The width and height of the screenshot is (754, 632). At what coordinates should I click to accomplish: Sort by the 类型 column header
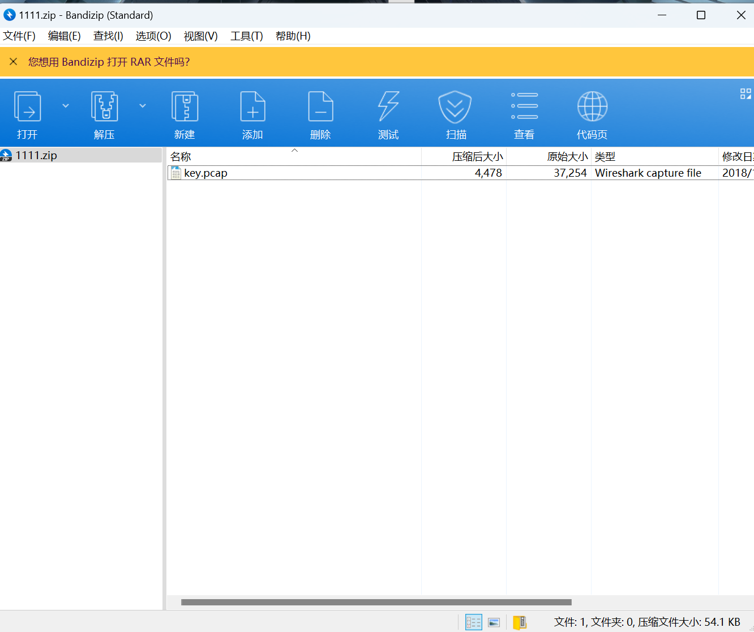coord(655,156)
